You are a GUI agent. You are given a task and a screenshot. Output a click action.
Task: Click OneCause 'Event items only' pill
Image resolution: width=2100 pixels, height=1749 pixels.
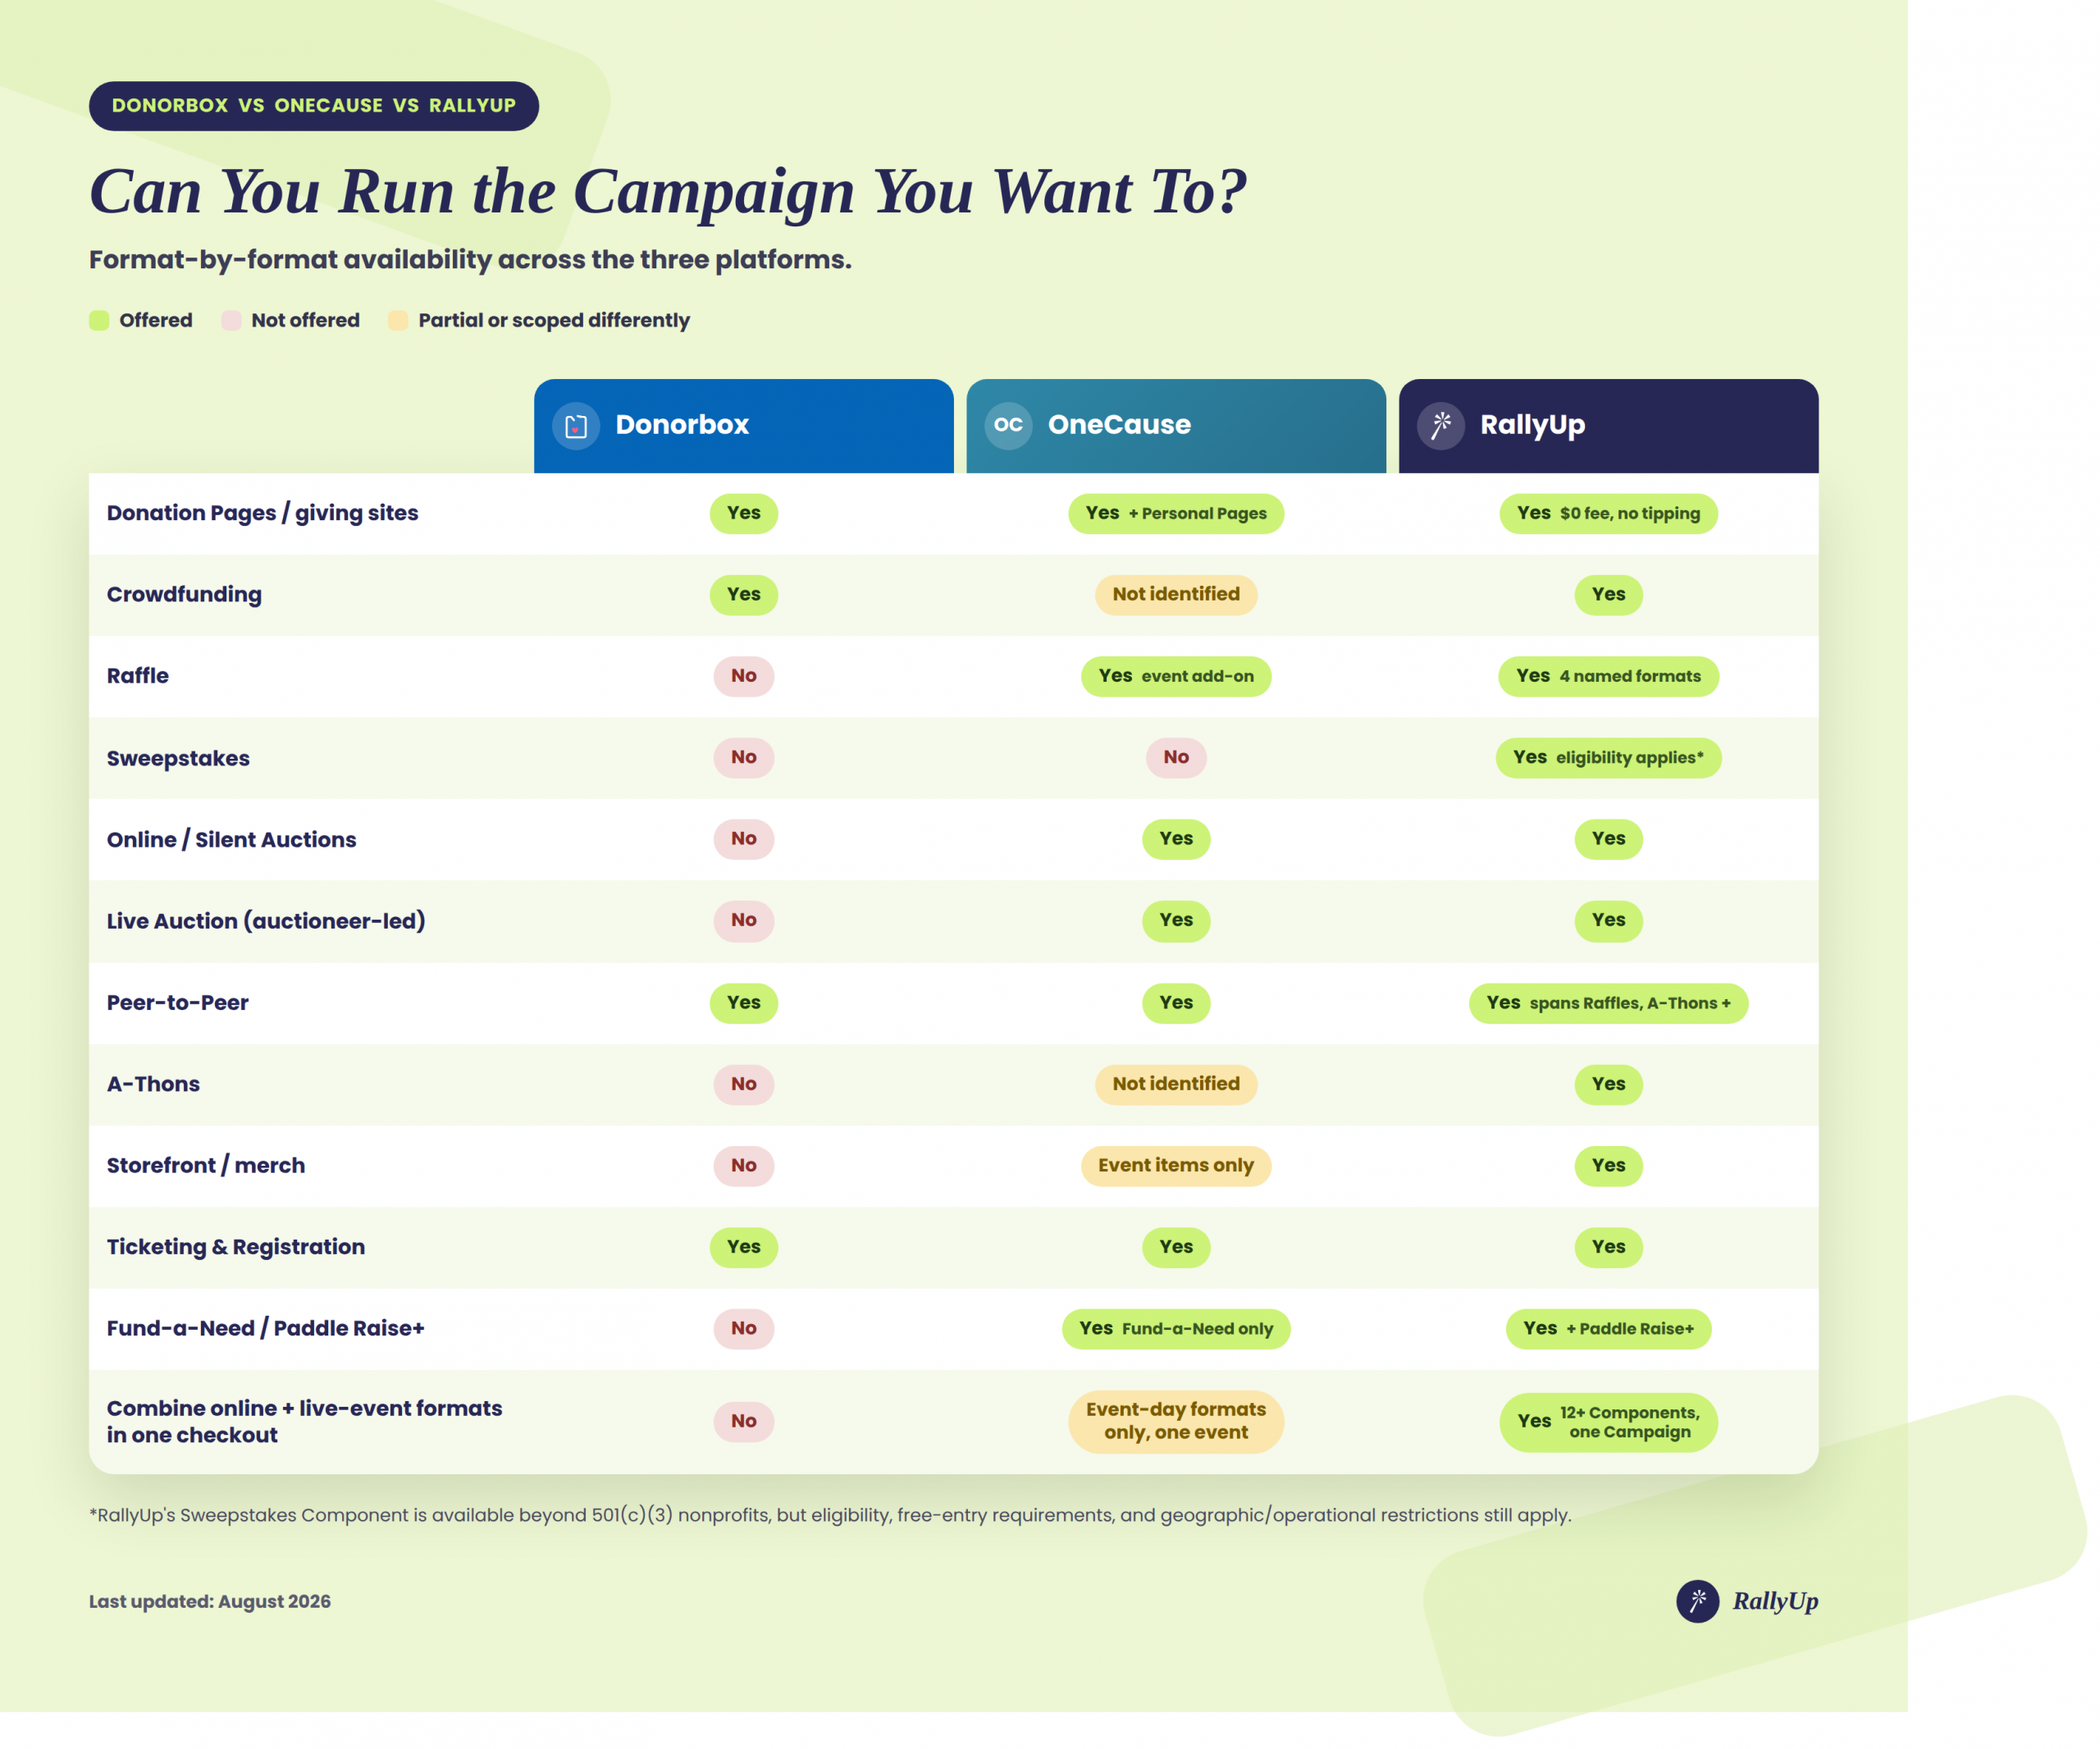1176,1166
